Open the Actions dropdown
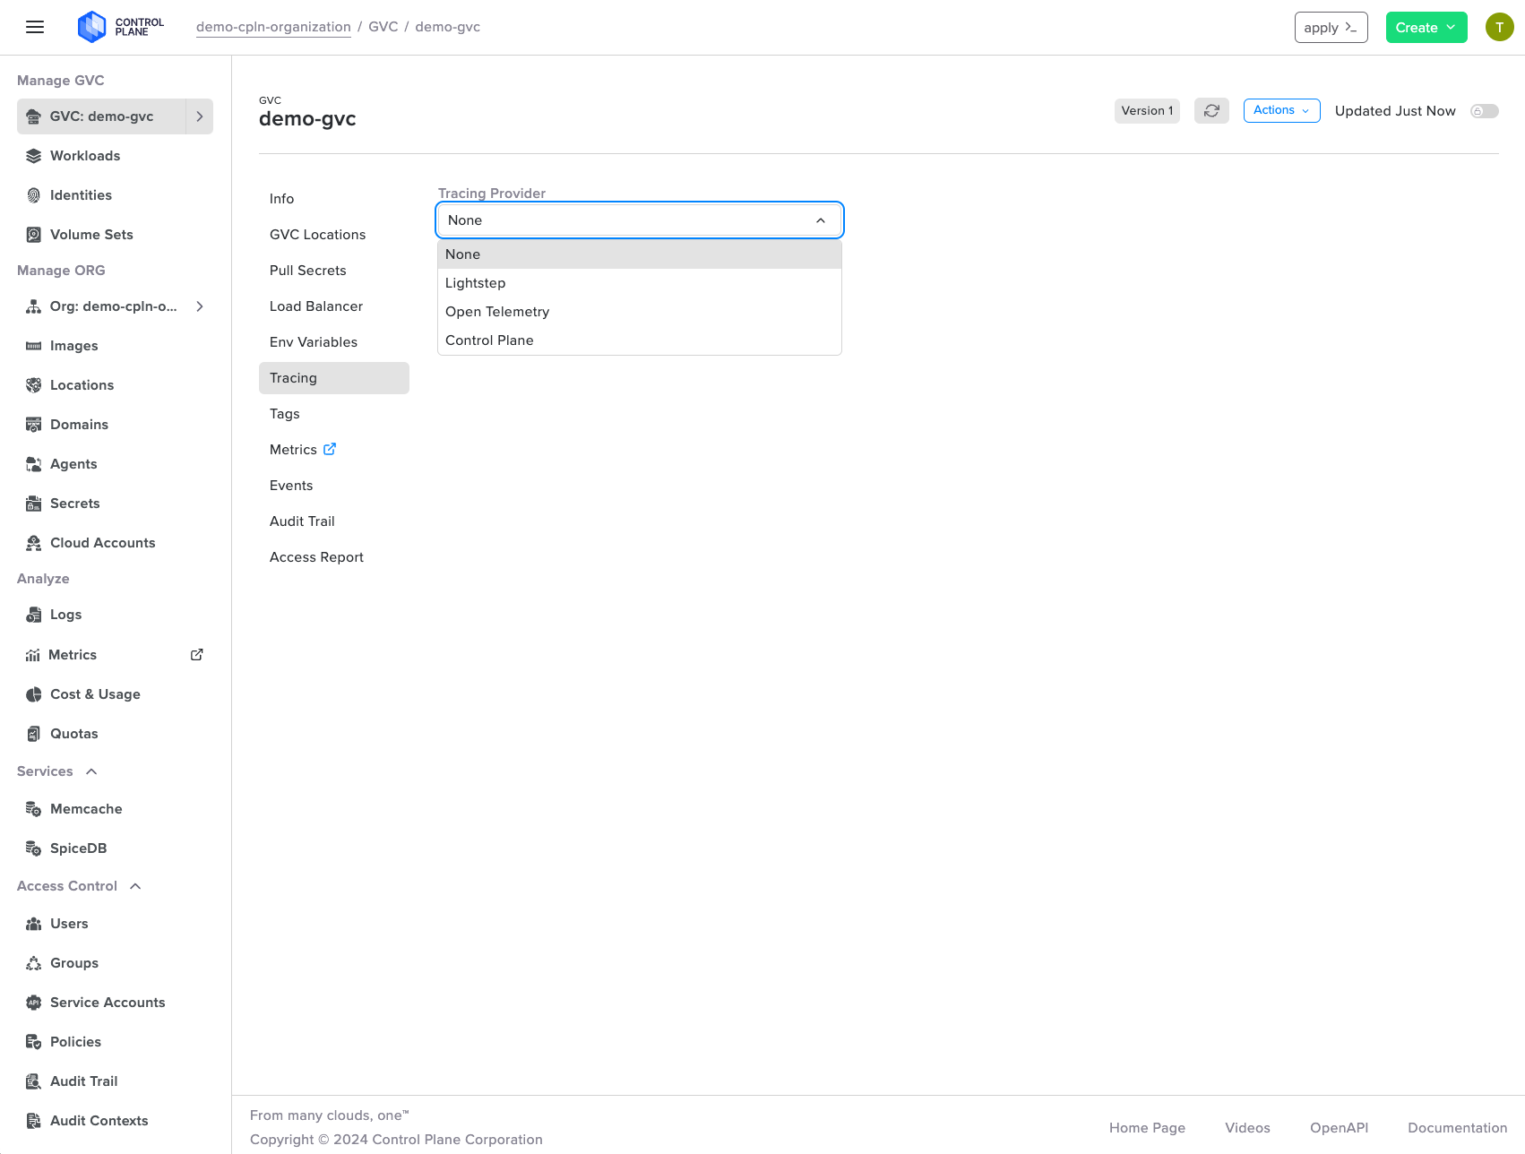The image size is (1525, 1154). [x=1281, y=110]
